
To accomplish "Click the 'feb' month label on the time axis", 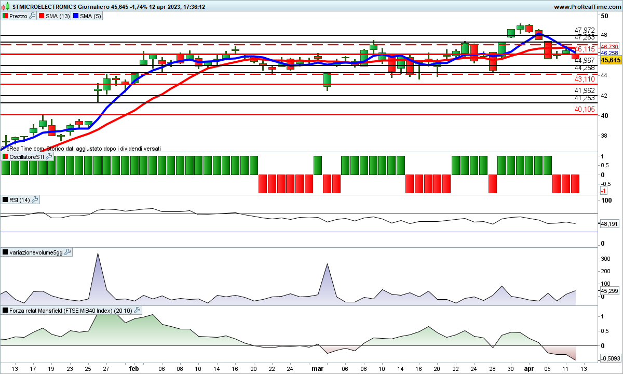I will (x=133, y=369).
